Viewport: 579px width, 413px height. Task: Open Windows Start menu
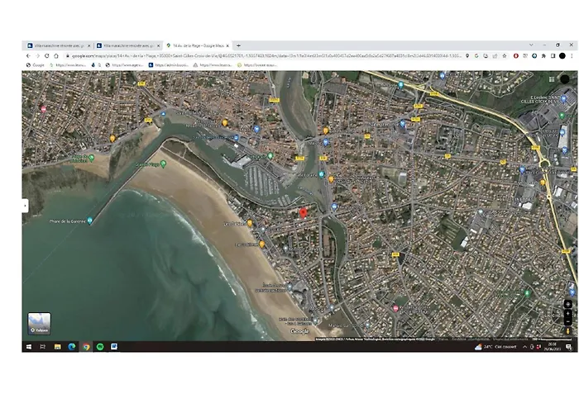click(27, 346)
